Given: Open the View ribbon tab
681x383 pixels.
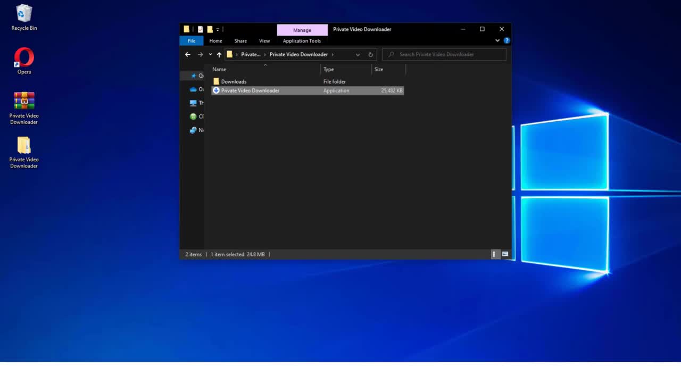Looking at the screenshot, I should (264, 41).
